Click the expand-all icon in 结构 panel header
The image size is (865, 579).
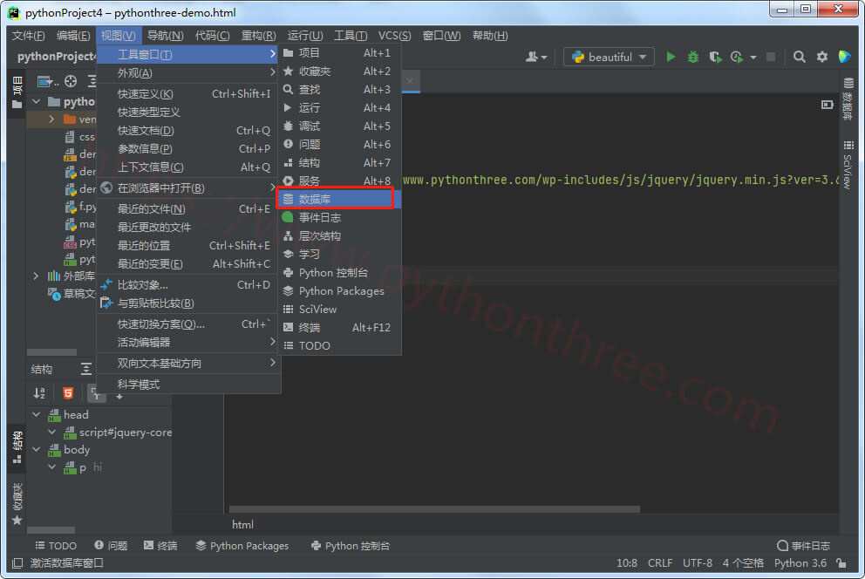[x=86, y=369]
